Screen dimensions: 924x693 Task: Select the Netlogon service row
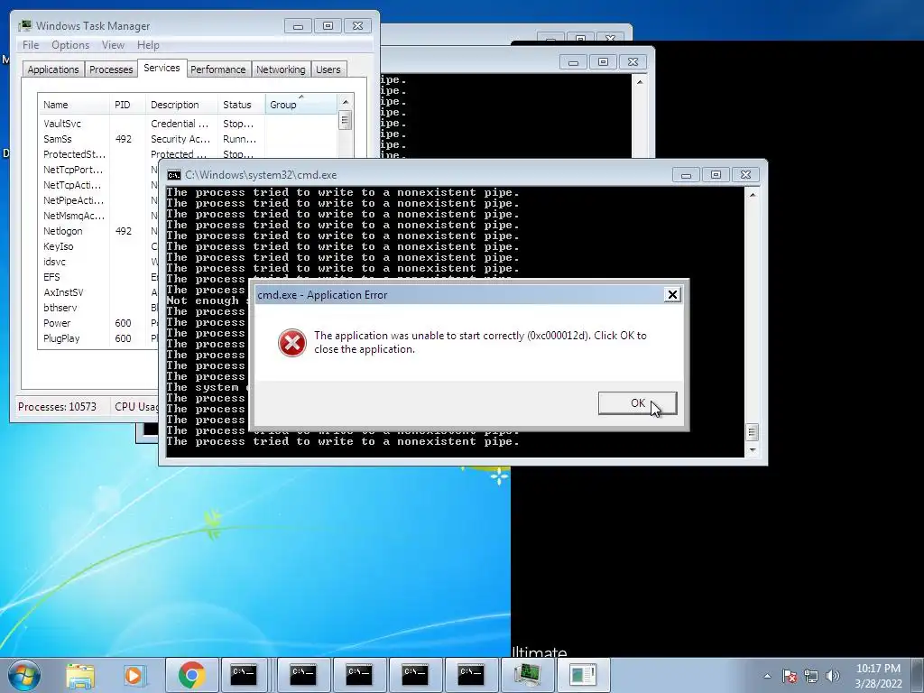coord(97,231)
